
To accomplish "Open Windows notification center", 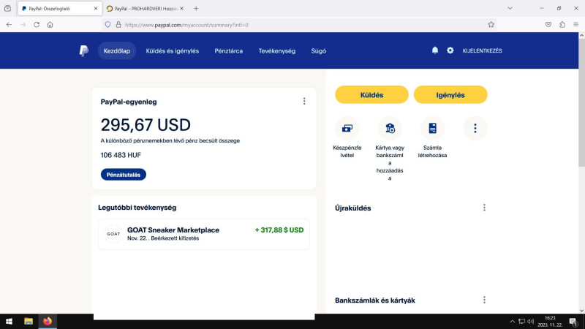I will coord(573,321).
